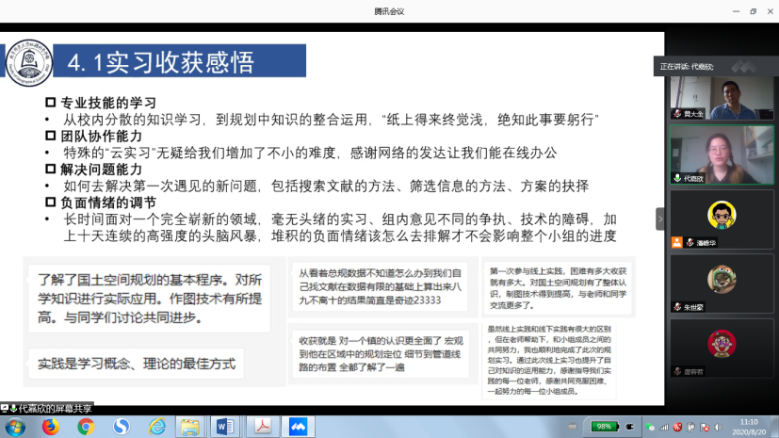Open Sogou browser from the taskbar
The height and width of the screenshot is (438, 779).
(122, 427)
